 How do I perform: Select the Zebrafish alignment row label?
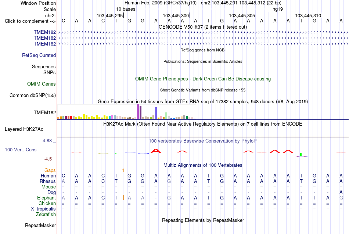pos(46,214)
